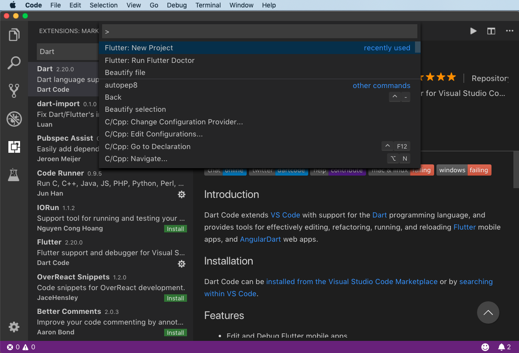The width and height of the screenshot is (519, 353).
Task: Open the 'Dart' link in Introduction
Action: click(x=379, y=215)
